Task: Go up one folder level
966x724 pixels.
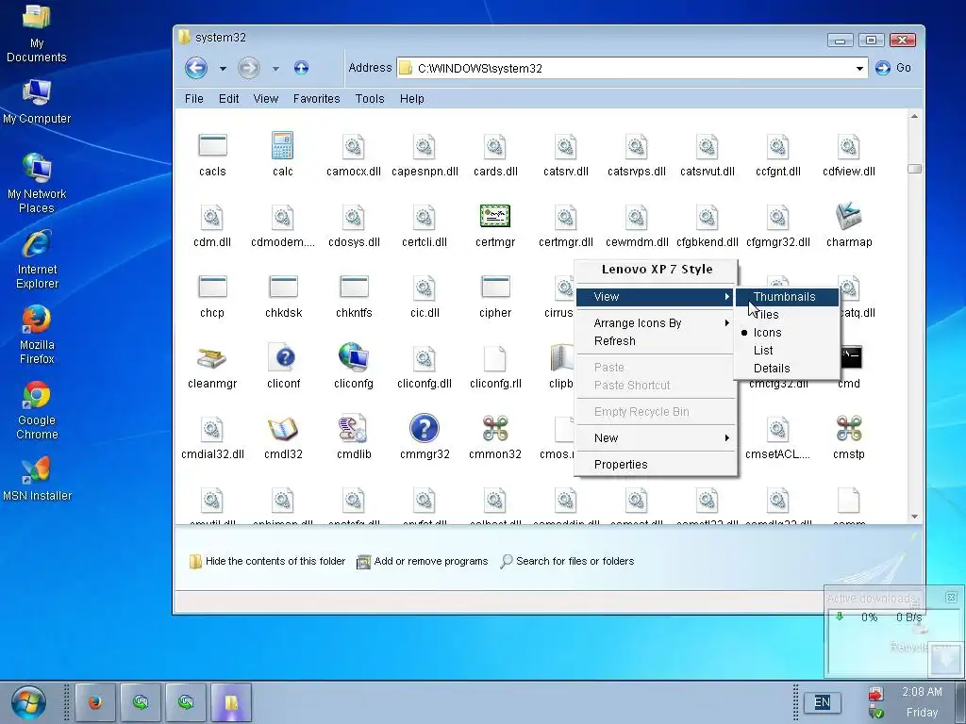Action: pos(301,68)
